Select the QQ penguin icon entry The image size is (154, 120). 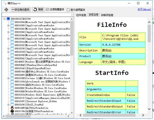(12, 108)
